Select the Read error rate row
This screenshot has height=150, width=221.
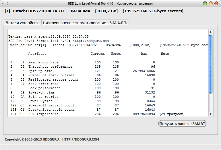point(82,62)
